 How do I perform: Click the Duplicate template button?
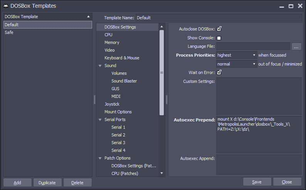tap(47, 183)
